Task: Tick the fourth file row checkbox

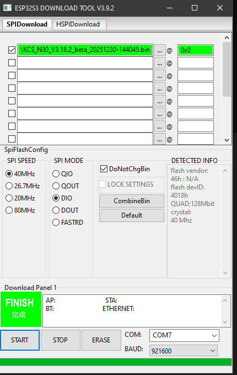Action: pyautogui.click(x=12, y=88)
